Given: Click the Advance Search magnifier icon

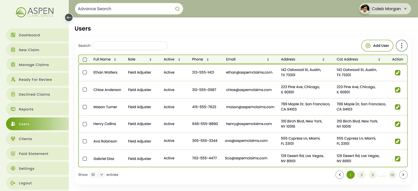Looking at the screenshot, I should tap(177, 9).
